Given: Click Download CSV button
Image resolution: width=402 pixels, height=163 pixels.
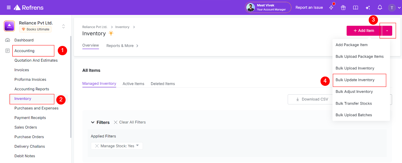Looking at the screenshot, I should tap(312, 99).
